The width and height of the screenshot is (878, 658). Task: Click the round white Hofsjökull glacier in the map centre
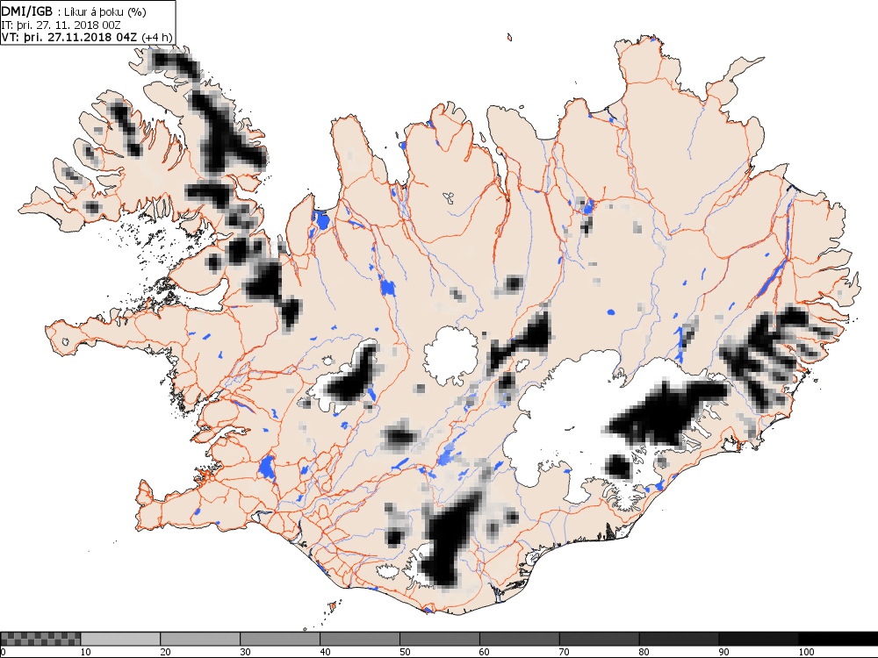452,356
